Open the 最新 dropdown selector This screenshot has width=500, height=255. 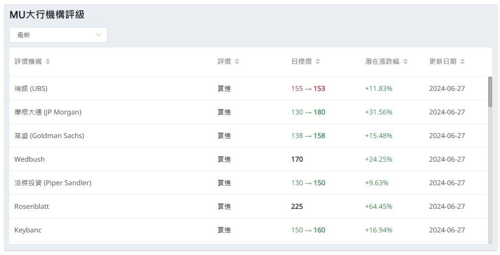point(58,35)
